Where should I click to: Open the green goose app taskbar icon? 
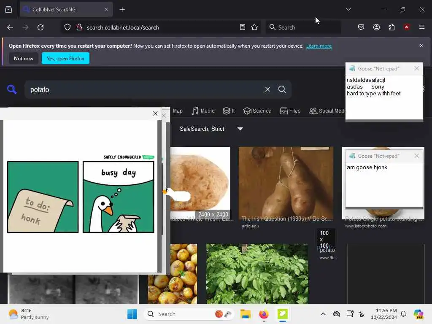click(x=282, y=314)
